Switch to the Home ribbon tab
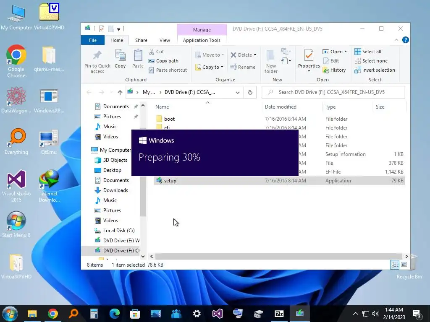This screenshot has height=322, width=430. click(x=117, y=40)
